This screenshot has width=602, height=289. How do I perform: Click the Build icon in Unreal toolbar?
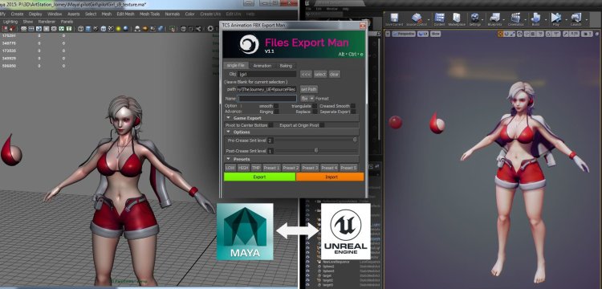point(535,18)
